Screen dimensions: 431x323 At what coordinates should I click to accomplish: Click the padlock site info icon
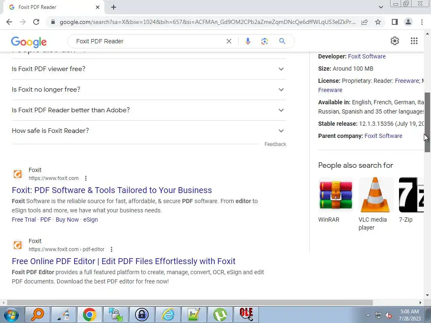click(x=53, y=22)
